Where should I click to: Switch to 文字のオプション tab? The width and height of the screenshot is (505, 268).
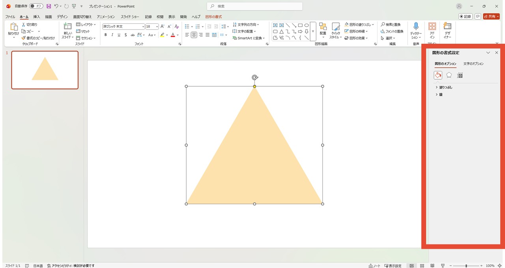473,64
